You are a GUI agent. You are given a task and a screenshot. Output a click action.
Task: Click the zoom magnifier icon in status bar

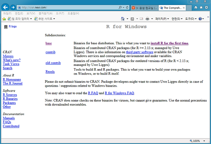coord(191,141)
